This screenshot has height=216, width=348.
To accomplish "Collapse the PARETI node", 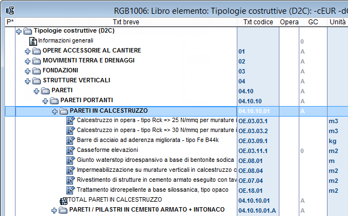I will (37, 91).
